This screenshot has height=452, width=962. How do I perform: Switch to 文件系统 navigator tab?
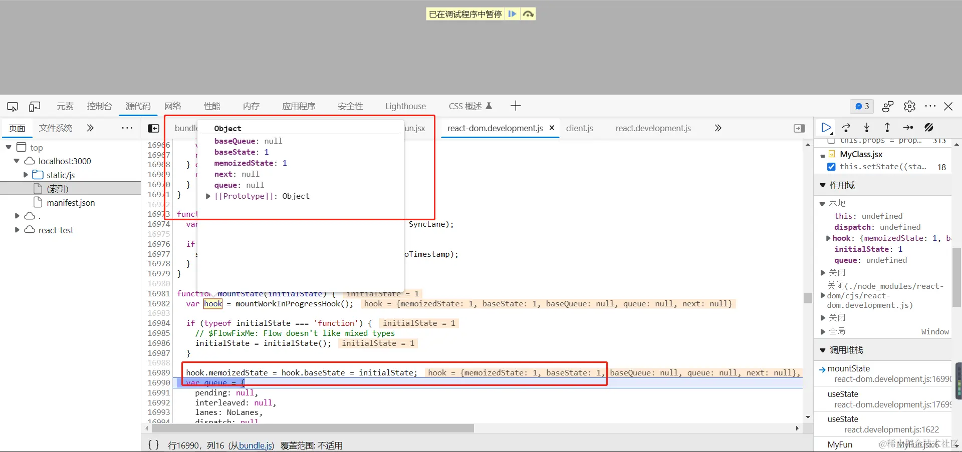click(x=56, y=128)
